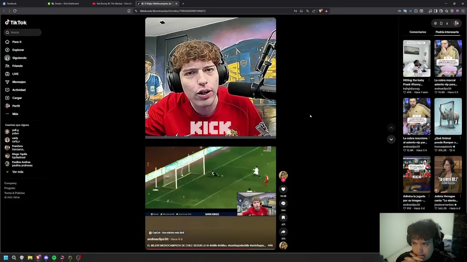Viewport: 467px width, 262px height.
Task: Open profile avatar in top-right pill
Action: tap(456, 23)
